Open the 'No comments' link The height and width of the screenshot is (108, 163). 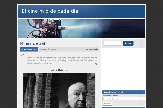click(x=92, y=49)
